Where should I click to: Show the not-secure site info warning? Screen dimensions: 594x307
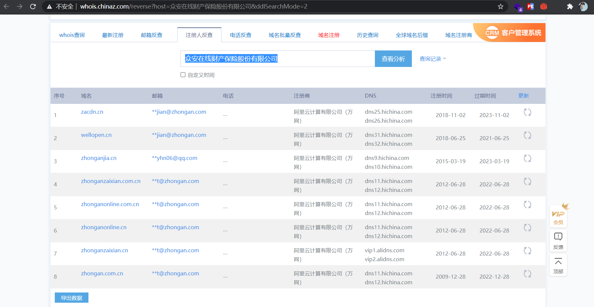60,7
